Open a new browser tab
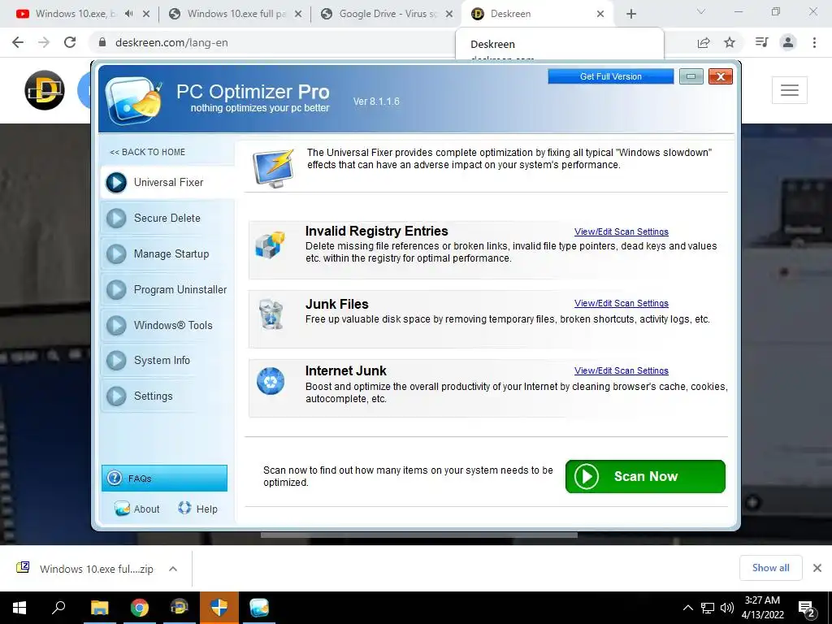This screenshot has height=624, width=832. (630, 14)
